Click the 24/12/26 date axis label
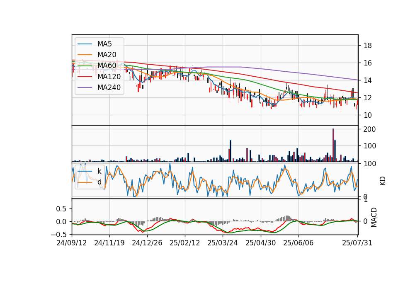398x286 pixels. tap(147, 243)
